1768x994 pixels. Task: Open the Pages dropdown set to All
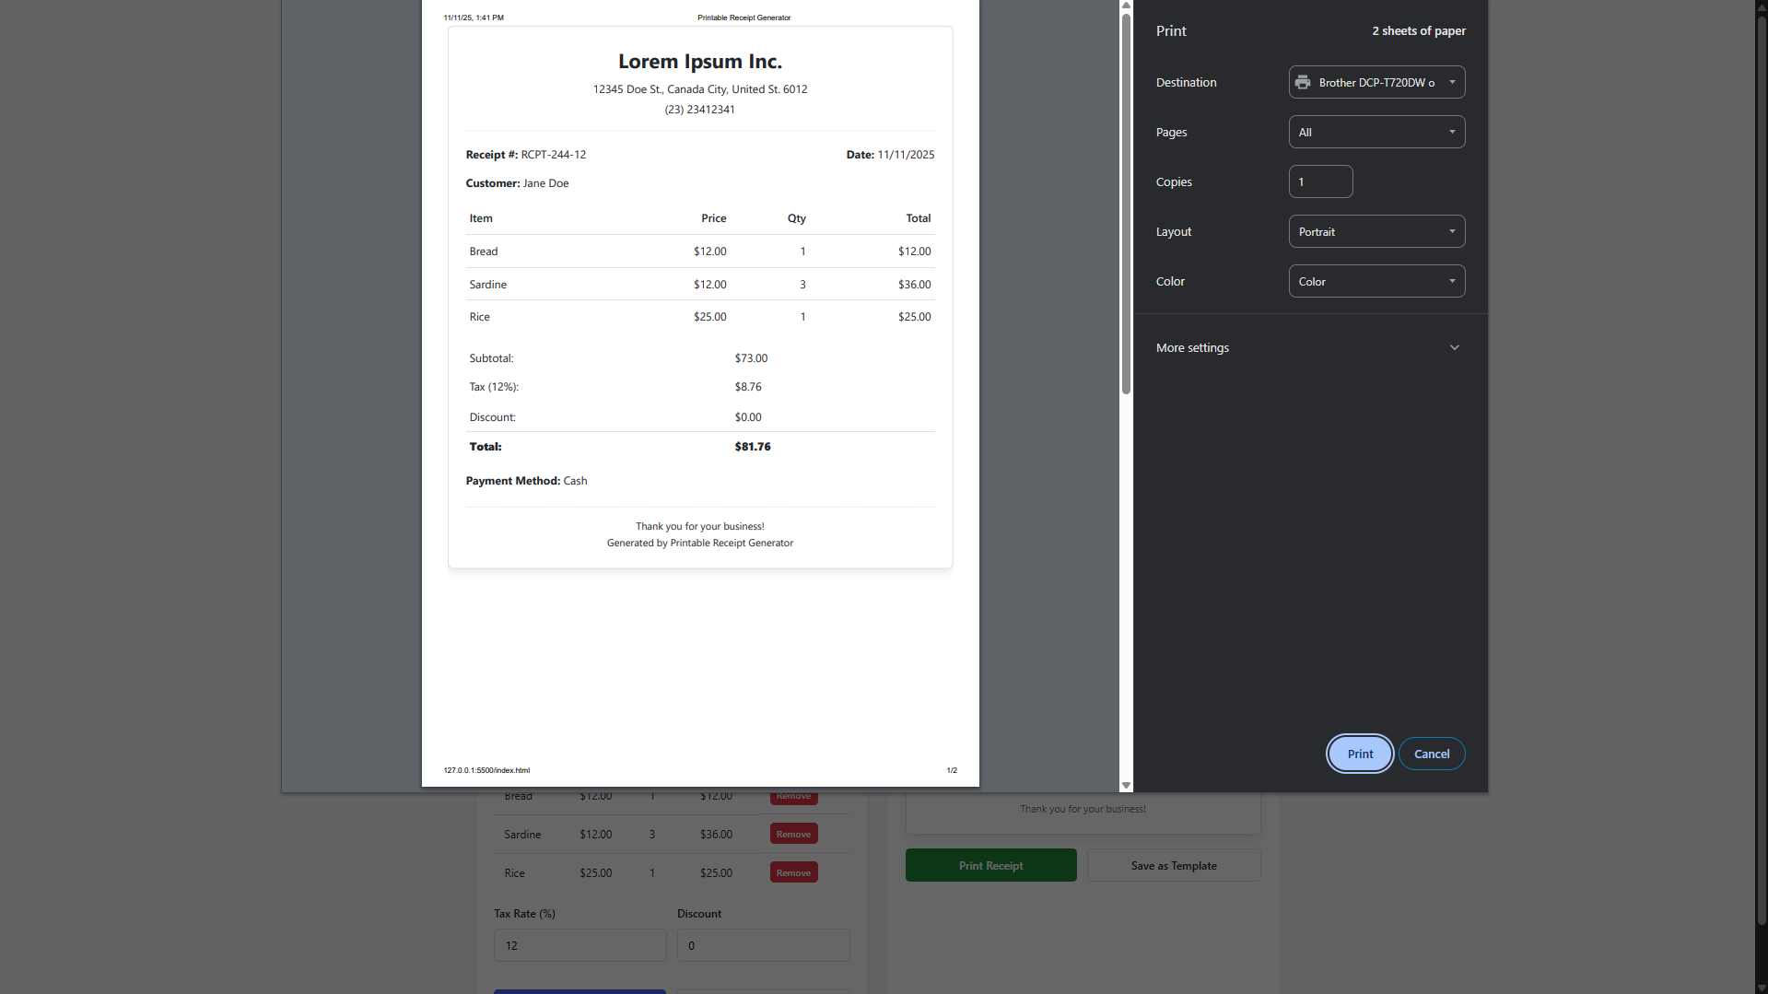point(1376,132)
